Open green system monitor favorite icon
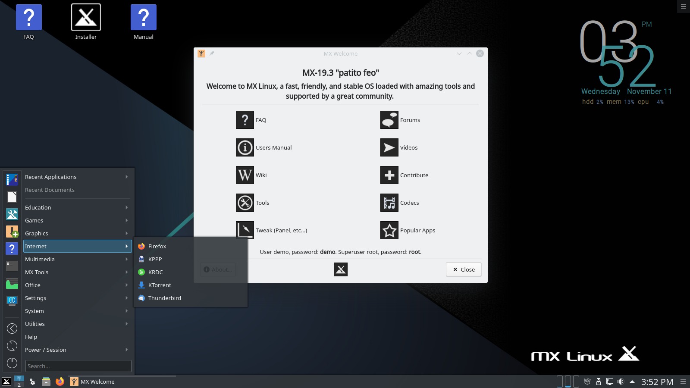Screen dimensions: 690x388 [x=12, y=284]
